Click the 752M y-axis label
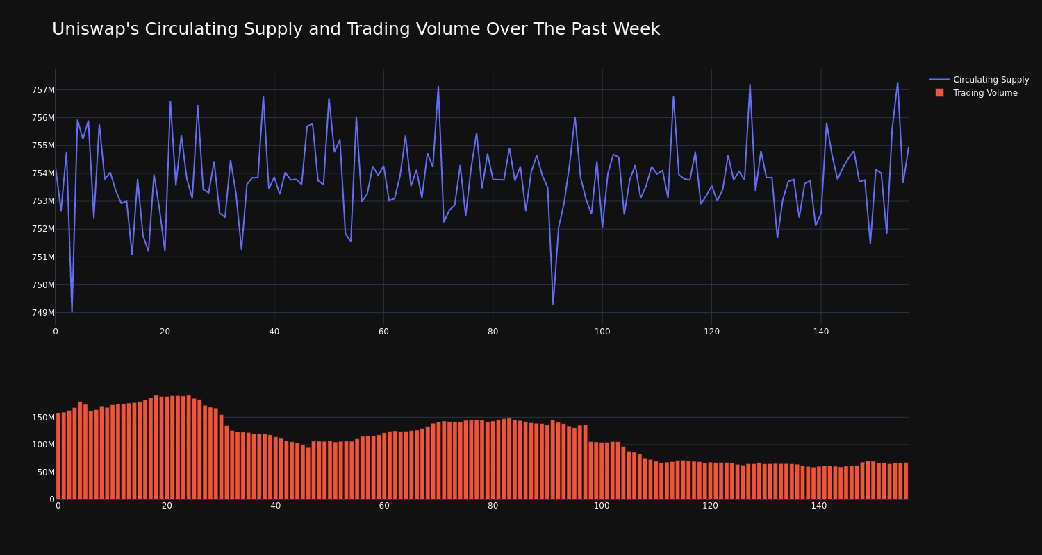Image resolution: width=1042 pixels, height=555 pixels. (x=43, y=229)
